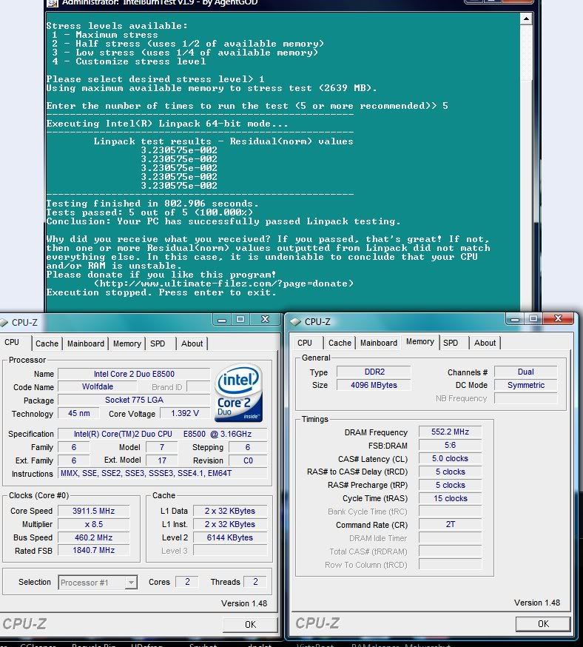The height and width of the screenshot is (647, 583).
Task: Click the processor Name field 'Intel Core 2 Duo E8500'
Action: (x=134, y=374)
